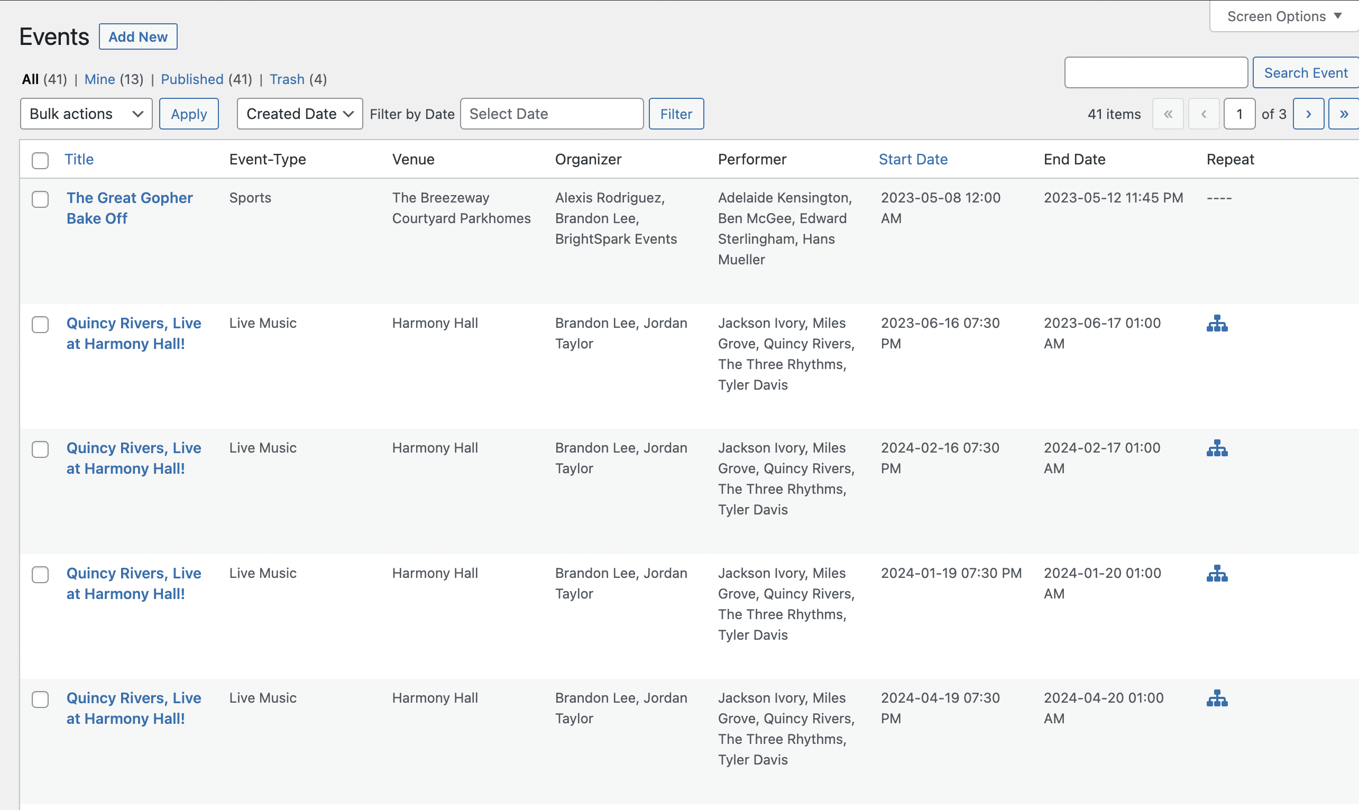Show Mine events filter
Screen dimensions: 1359x810
99,79
